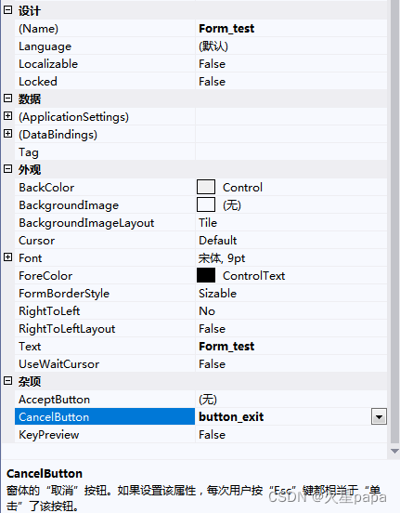Image resolution: width=400 pixels, height=513 pixels.
Task: Expand the (ApplicationSettings) property
Action: [7, 116]
